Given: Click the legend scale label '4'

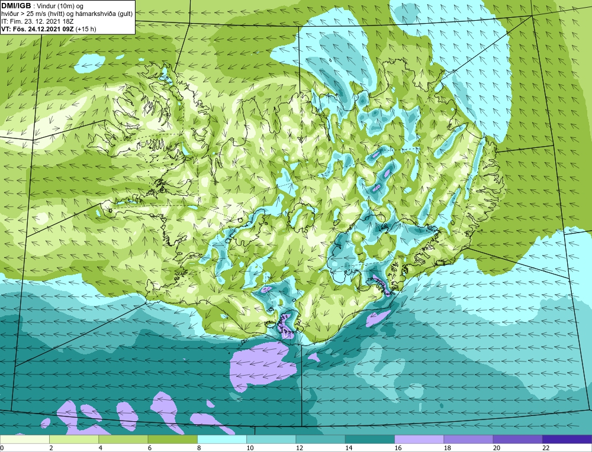Looking at the screenshot, I should point(101,448).
